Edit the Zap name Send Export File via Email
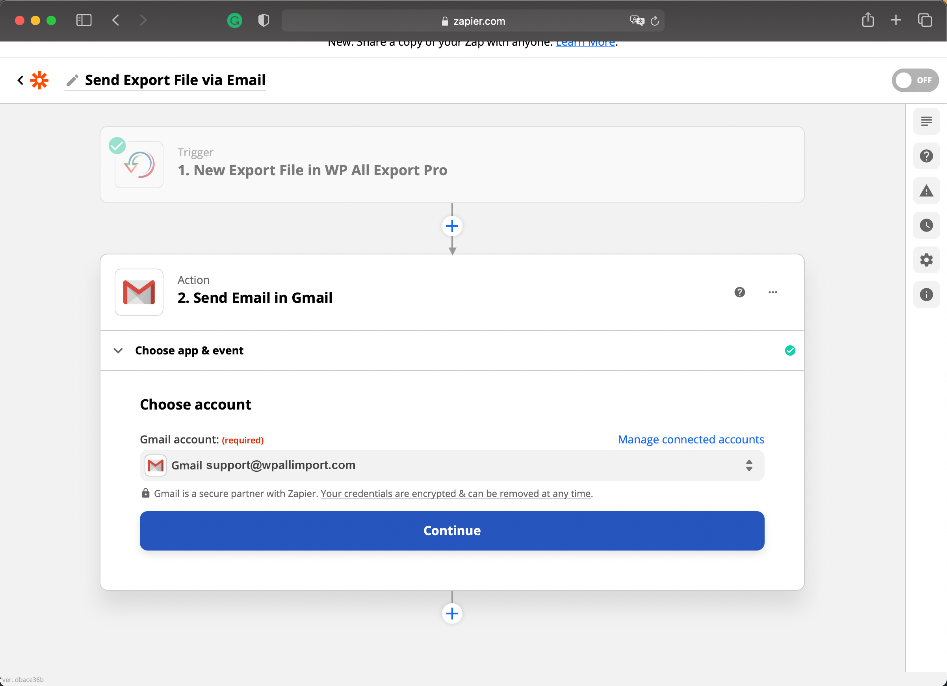This screenshot has height=686, width=947. pos(175,80)
